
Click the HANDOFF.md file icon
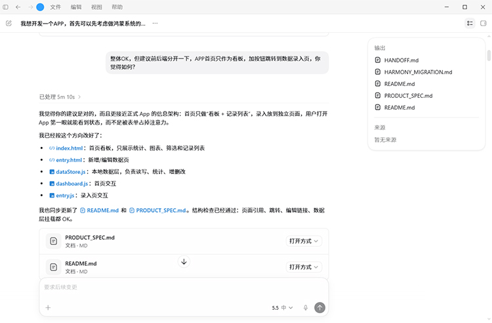[378, 60]
